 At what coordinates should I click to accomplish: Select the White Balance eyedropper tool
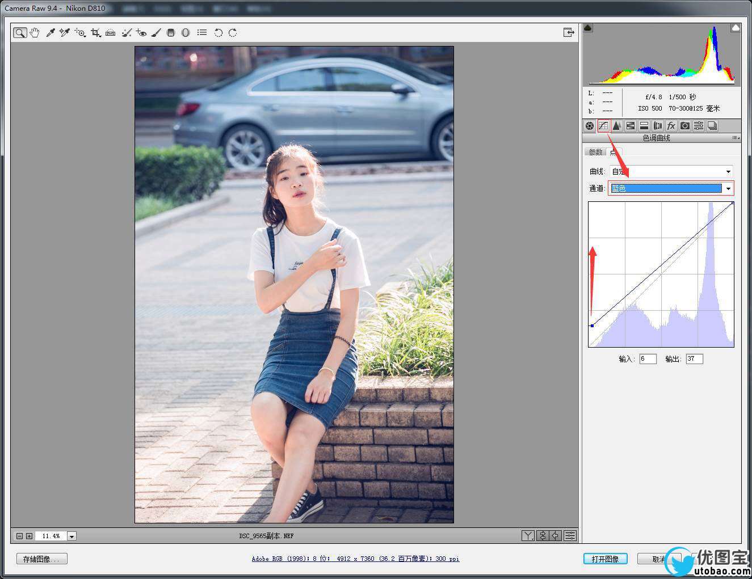click(50, 33)
